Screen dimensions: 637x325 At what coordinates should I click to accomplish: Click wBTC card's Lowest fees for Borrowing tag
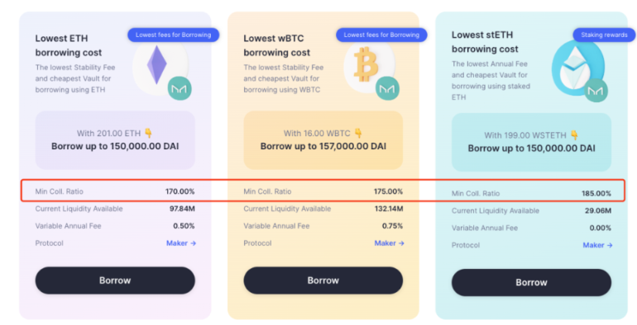(x=381, y=35)
